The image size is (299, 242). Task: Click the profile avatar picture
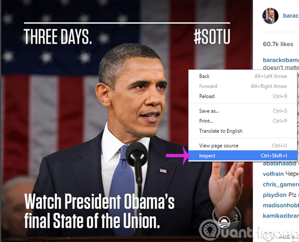[x=270, y=16]
